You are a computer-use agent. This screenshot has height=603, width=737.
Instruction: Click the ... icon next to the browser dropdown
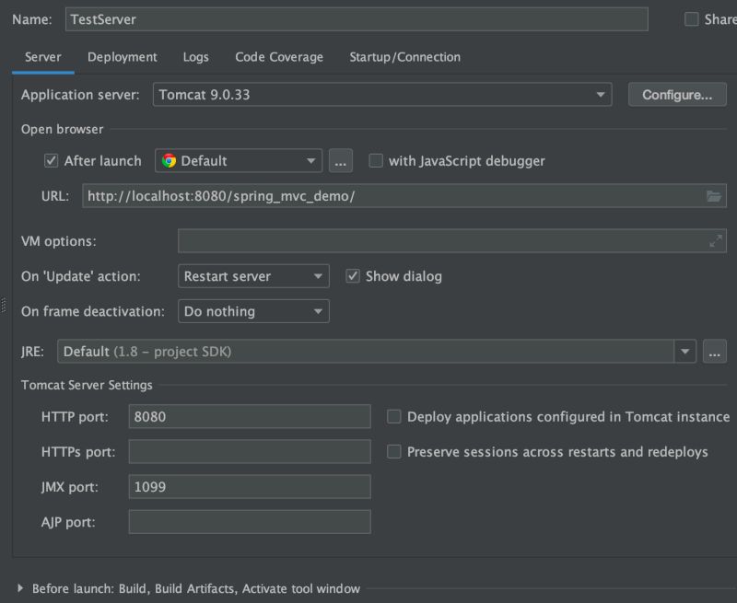click(341, 160)
